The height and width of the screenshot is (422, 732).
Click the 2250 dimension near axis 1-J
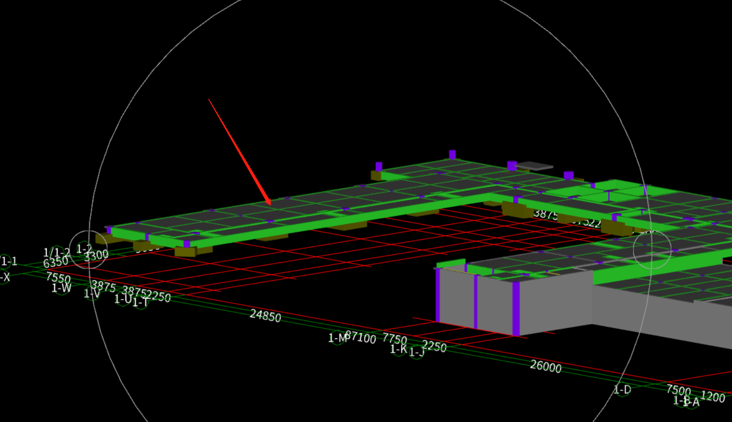434,347
